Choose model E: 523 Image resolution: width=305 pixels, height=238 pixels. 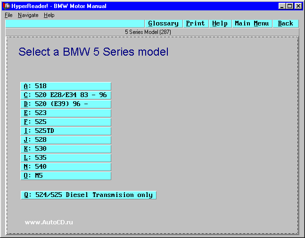[66, 113]
